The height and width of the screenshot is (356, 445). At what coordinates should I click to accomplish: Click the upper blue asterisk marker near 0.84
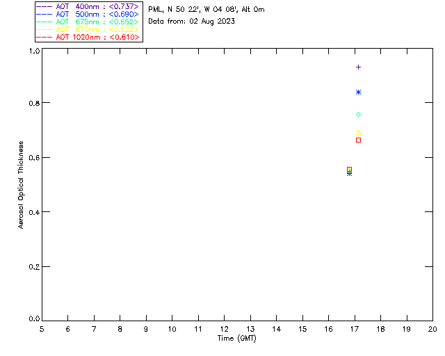point(359,92)
